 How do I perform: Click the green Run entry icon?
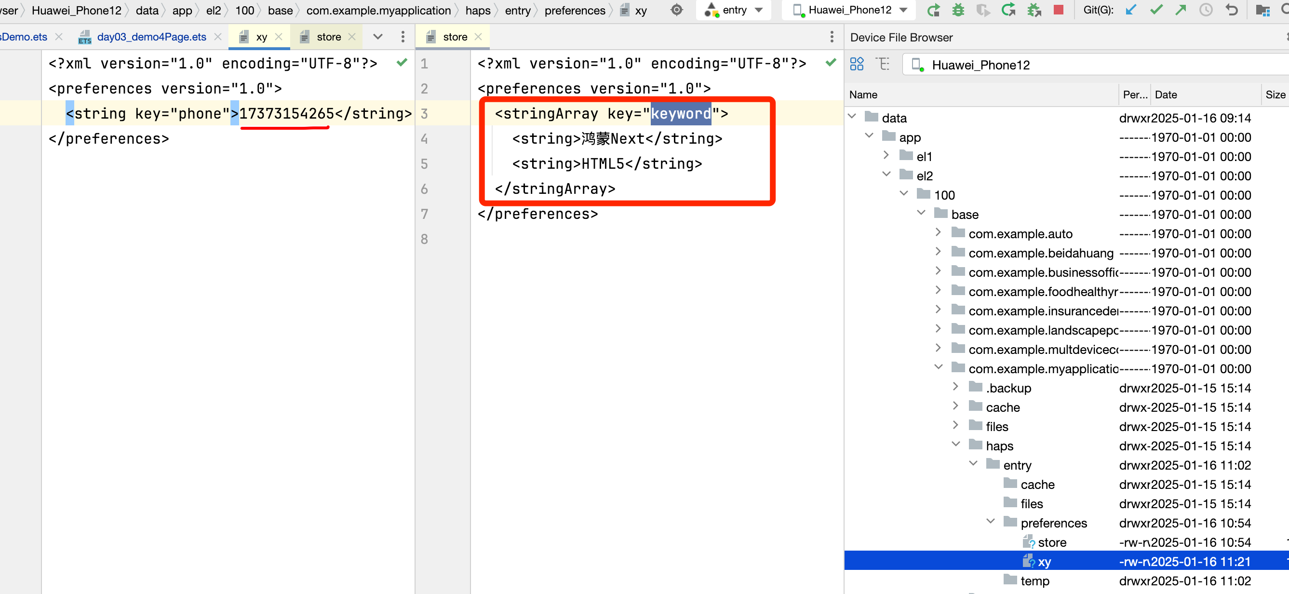click(933, 10)
